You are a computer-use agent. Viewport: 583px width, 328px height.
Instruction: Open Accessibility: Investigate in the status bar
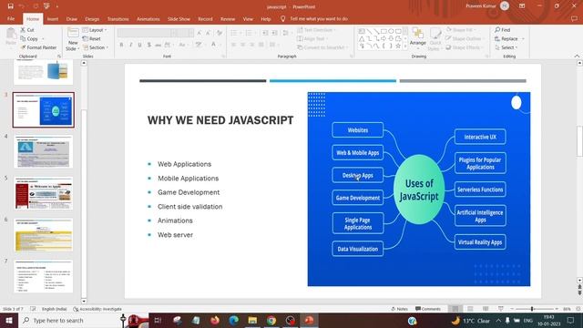pos(97,309)
